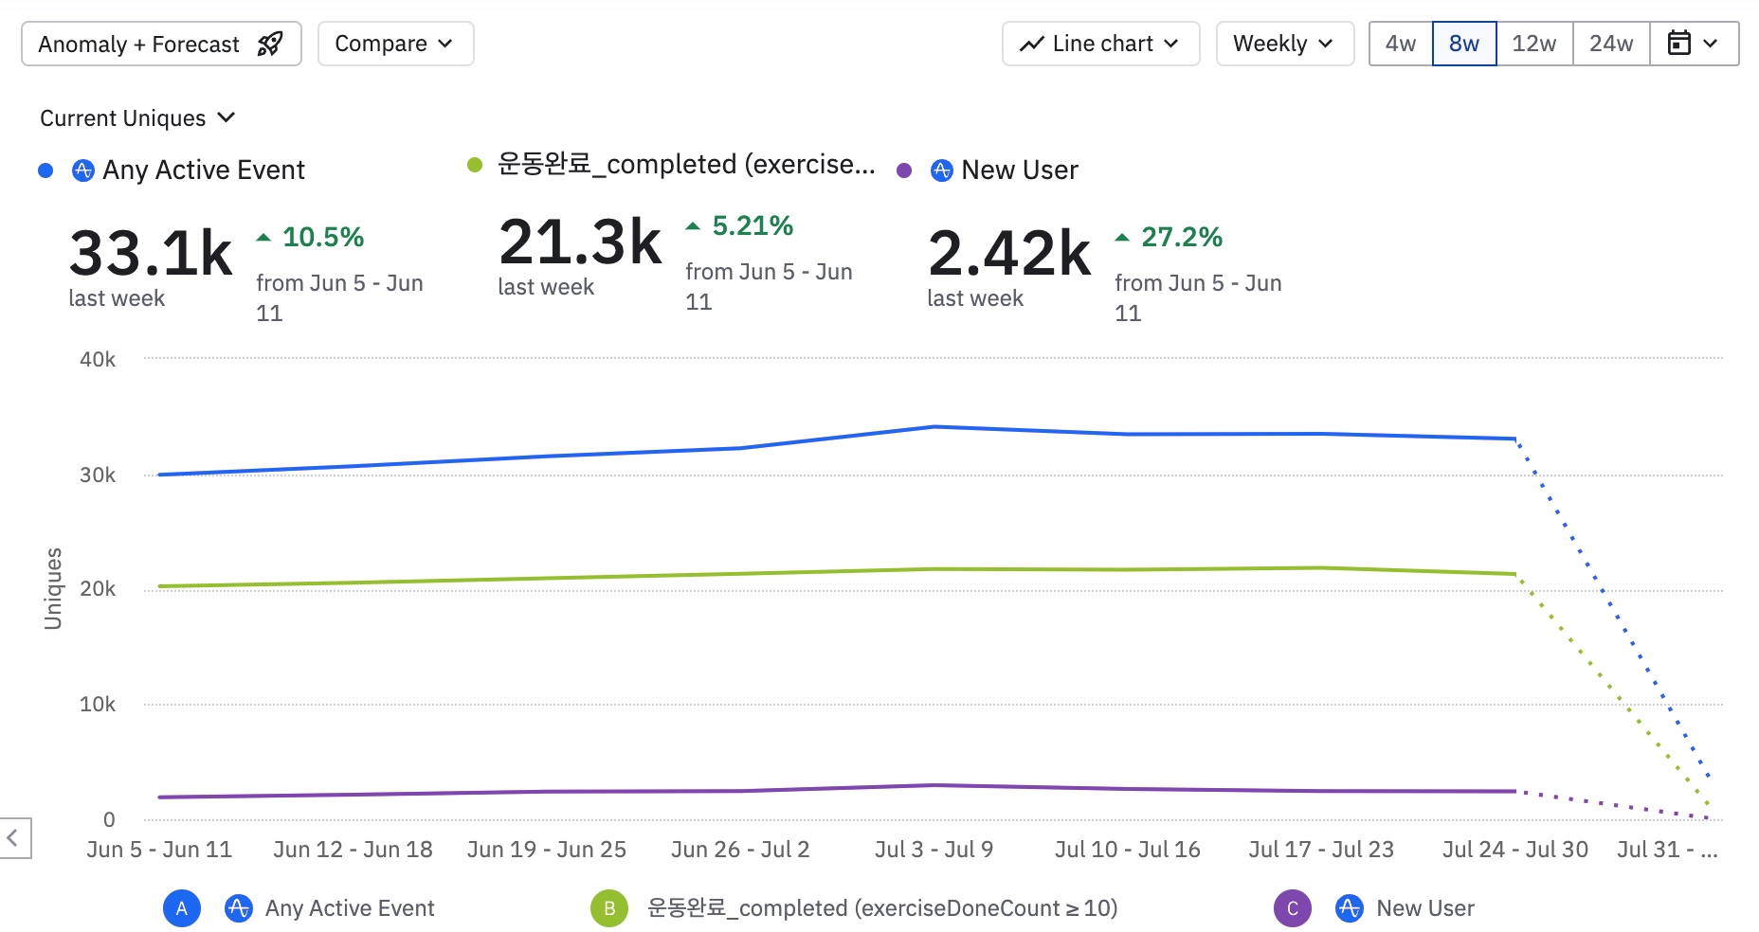Click green dot beside 운동완료_completed header
The height and width of the screenshot is (932, 1759).
[475, 165]
